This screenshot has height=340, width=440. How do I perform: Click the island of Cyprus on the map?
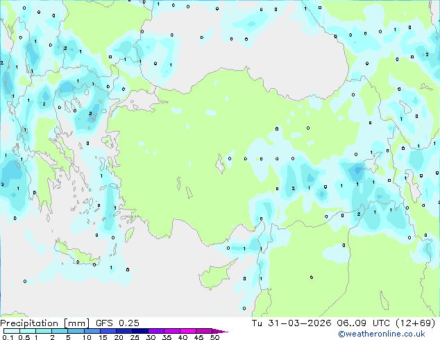pyautogui.click(x=216, y=275)
